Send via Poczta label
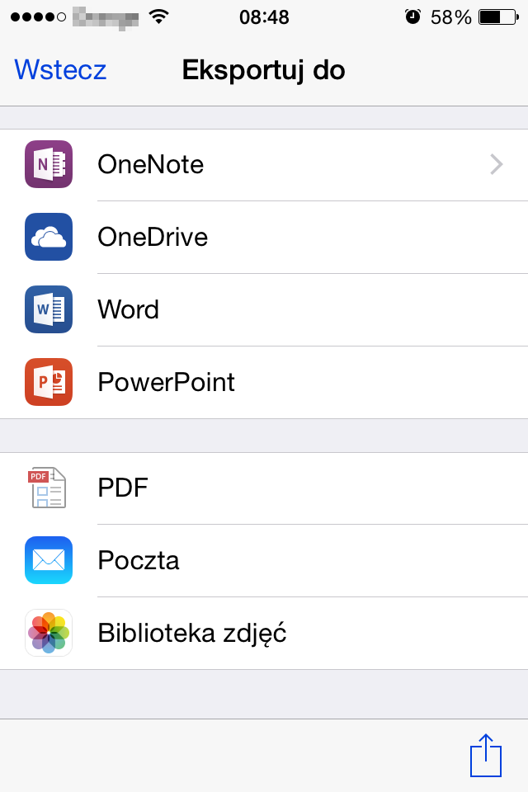Screen dimensions: 528x792 tap(139, 561)
